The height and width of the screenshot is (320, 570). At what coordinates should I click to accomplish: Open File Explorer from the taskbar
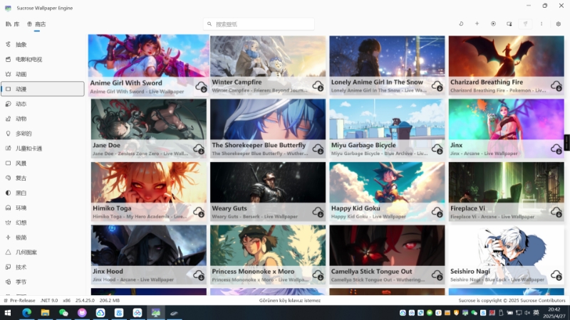[x=45, y=313]
